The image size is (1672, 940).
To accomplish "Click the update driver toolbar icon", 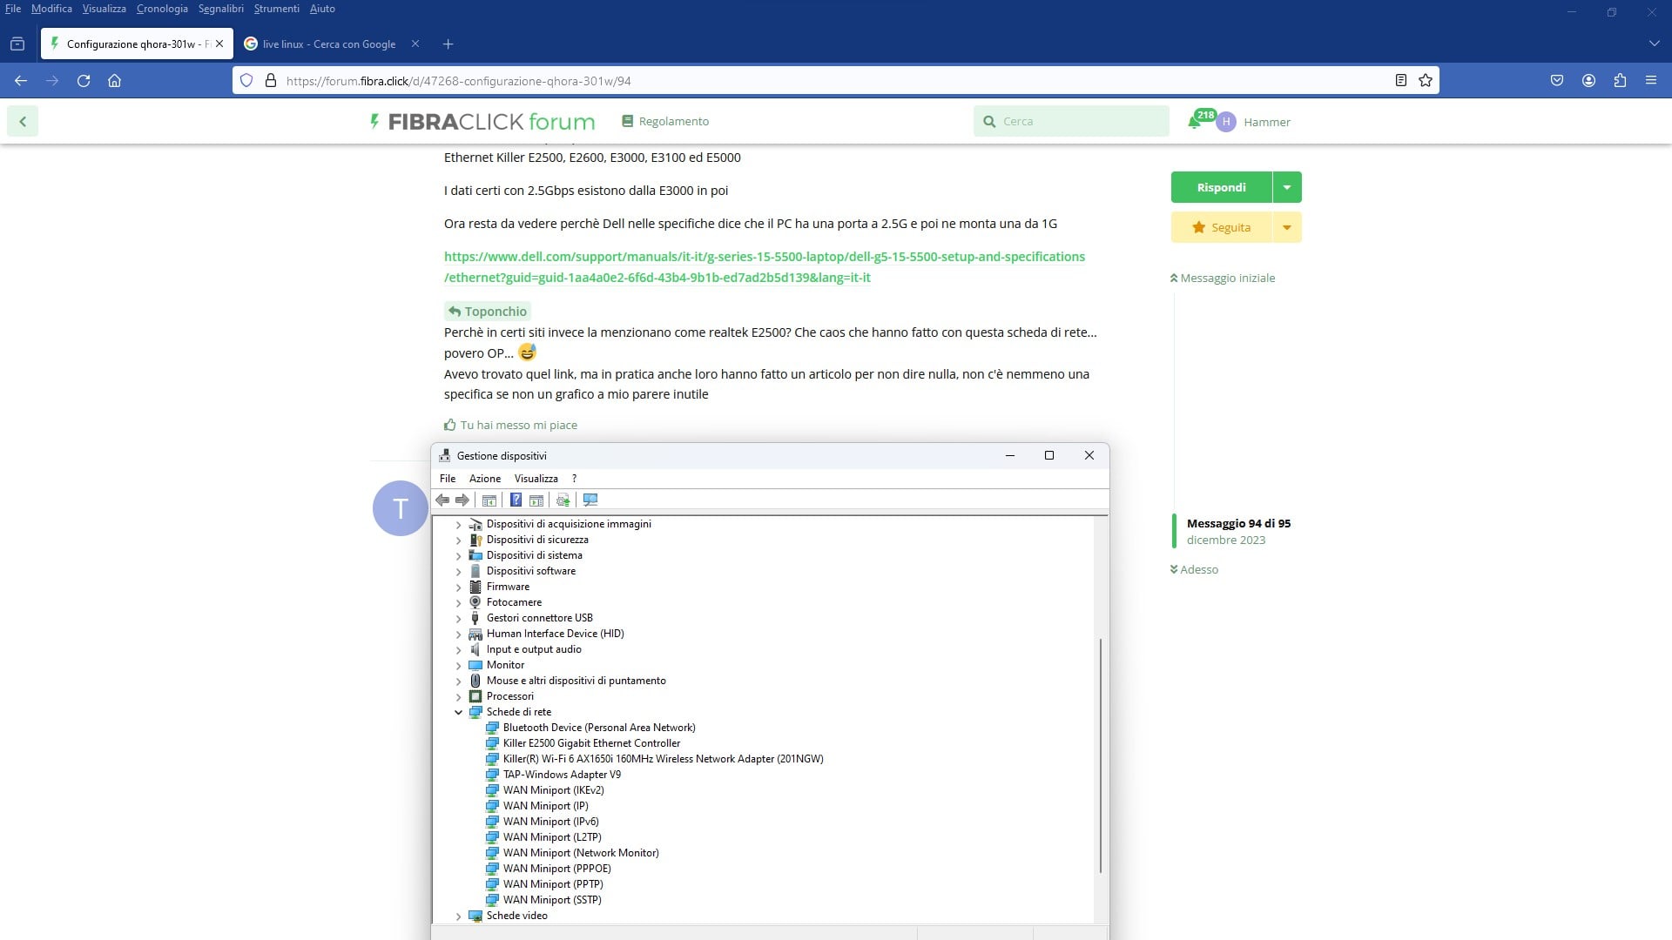I will (563, 500).
